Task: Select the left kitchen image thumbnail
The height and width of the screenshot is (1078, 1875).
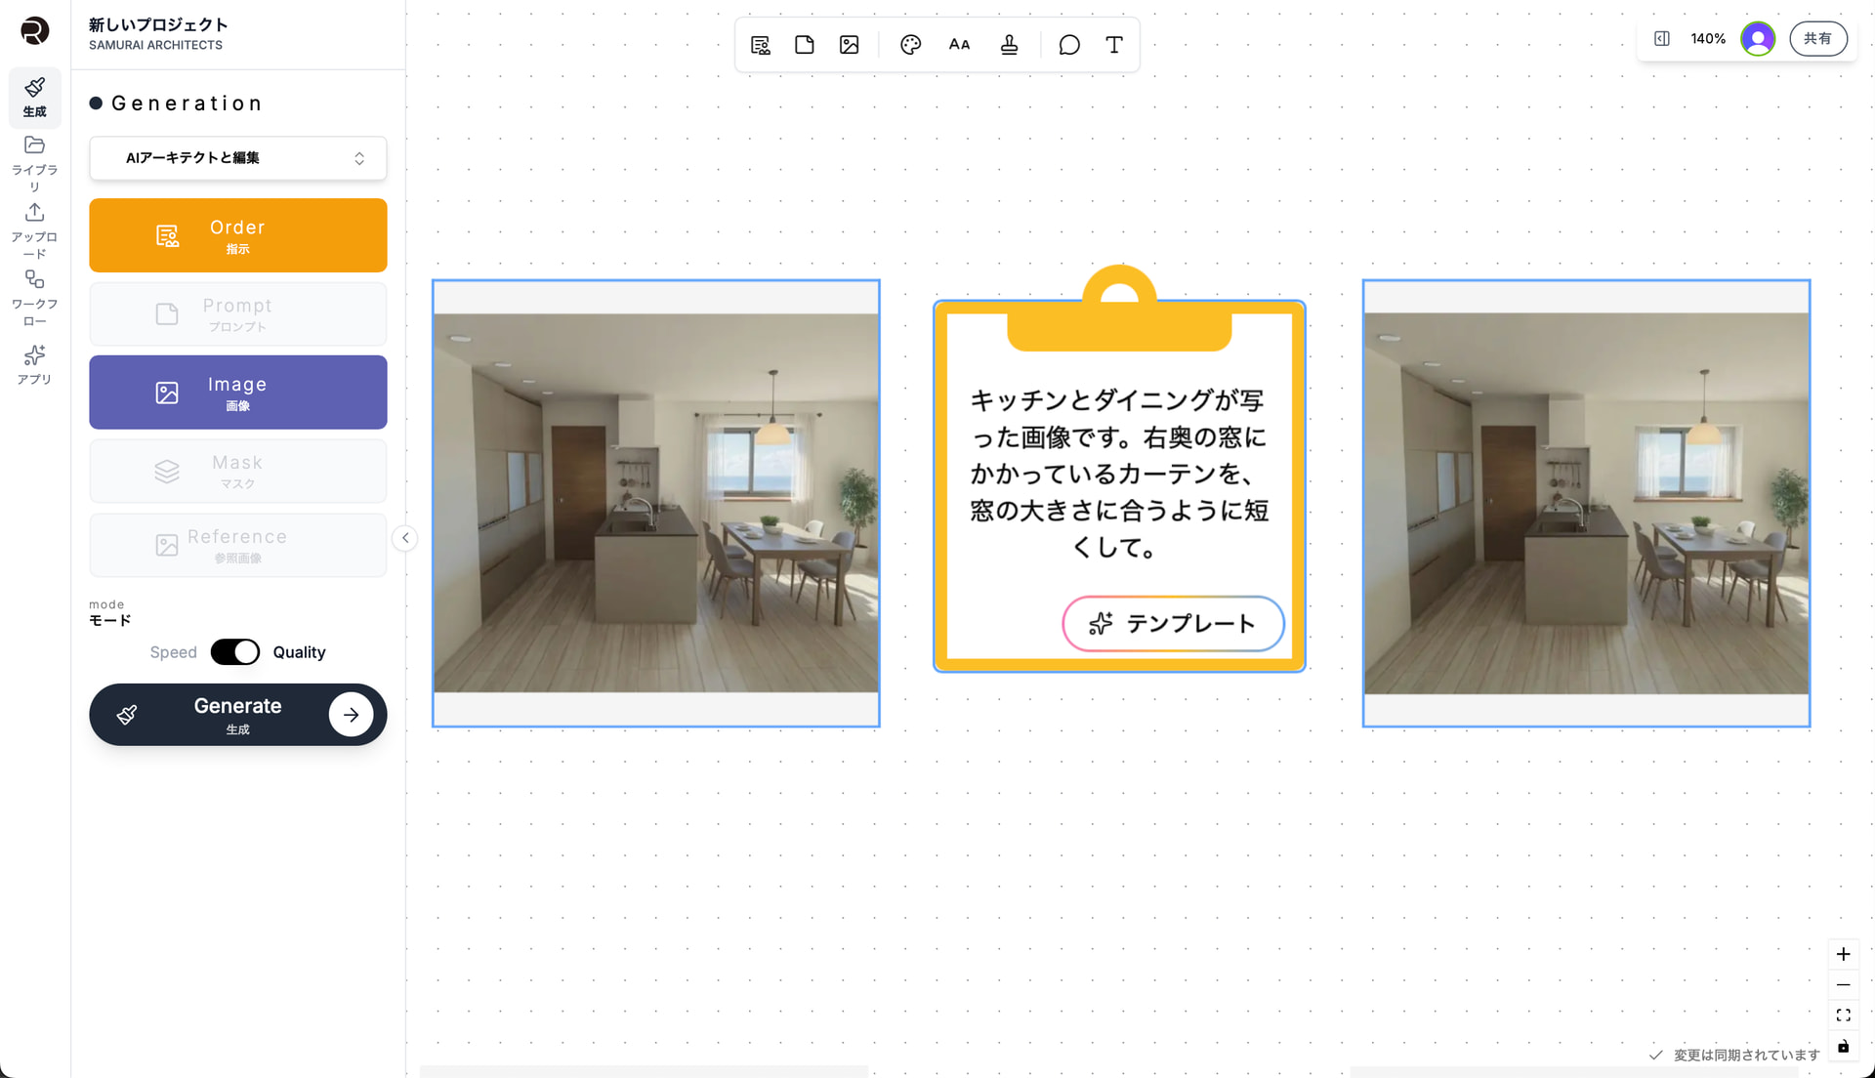Action: coord(655,503)
